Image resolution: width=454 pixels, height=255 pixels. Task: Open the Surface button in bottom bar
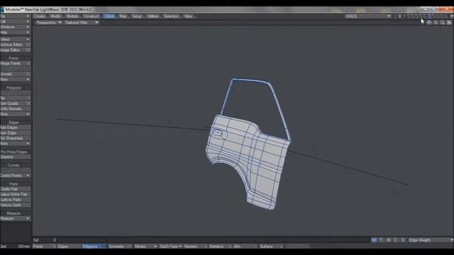[x=271, y=246]
